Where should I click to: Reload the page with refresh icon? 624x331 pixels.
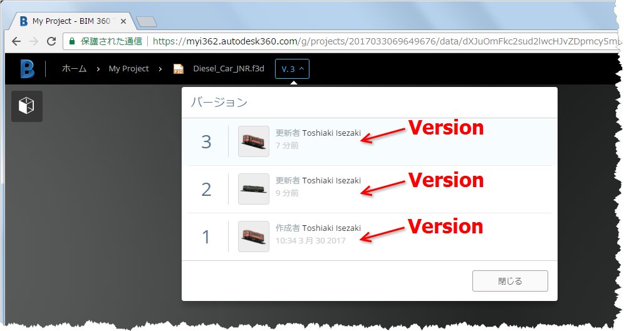point(51,41)
